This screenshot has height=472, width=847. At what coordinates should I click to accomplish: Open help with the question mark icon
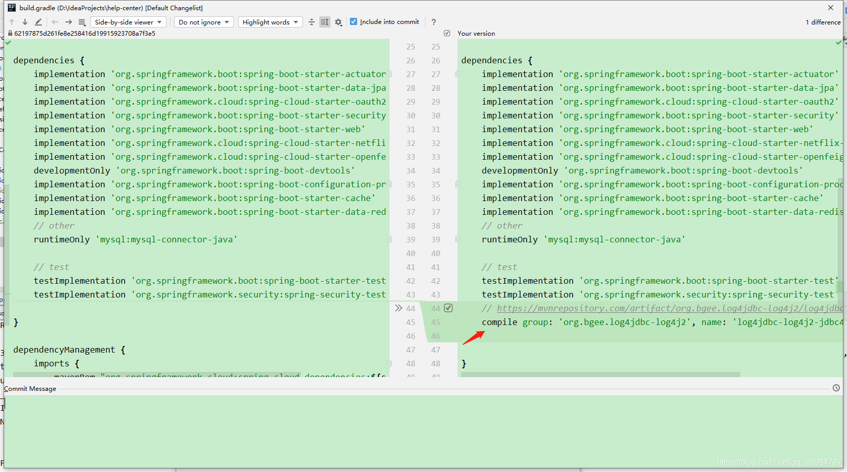pos(433,22)
